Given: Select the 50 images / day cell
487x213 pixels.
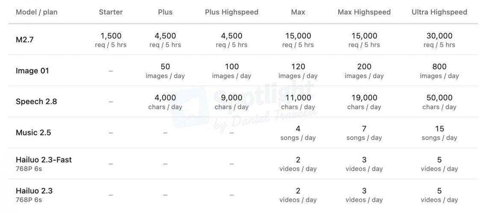Looking at the screenshot, I should (165, 71).
